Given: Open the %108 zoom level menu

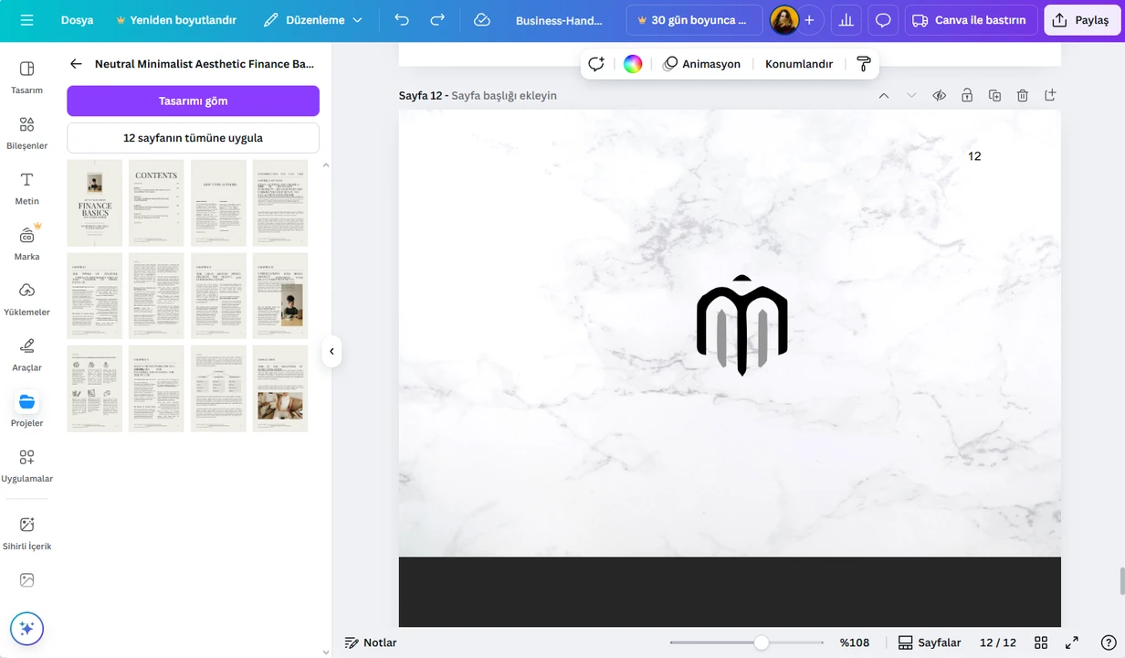Looking at the screenshot, I should click(x=855, y=642).
